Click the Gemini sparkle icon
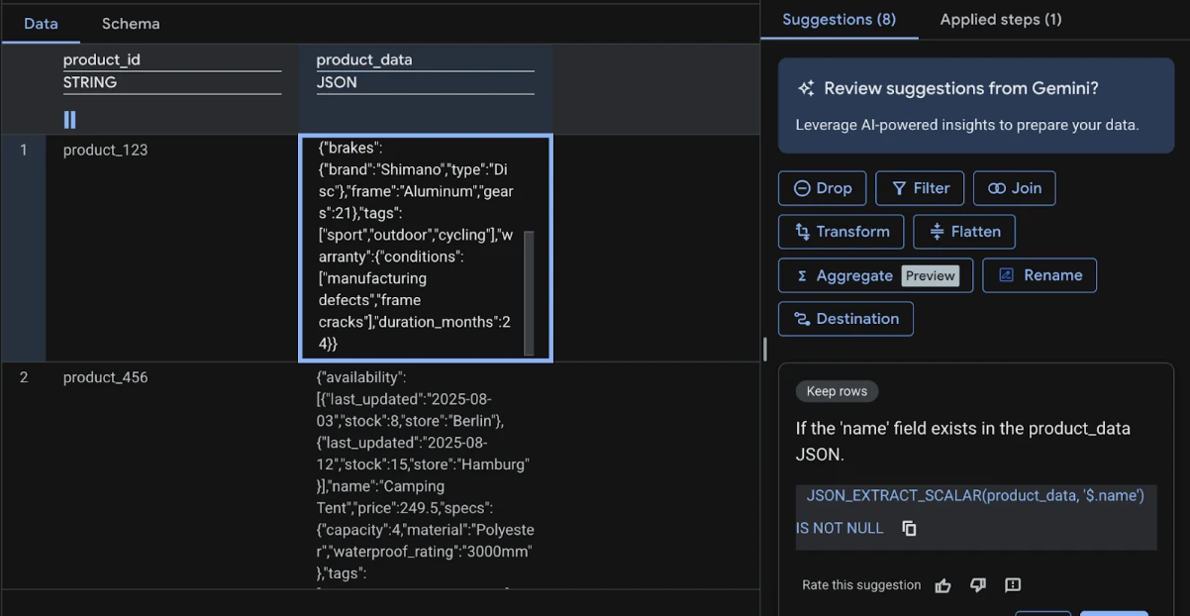Image resolution: width=1190 pixels, height=616 pixels. click(806, 88)
